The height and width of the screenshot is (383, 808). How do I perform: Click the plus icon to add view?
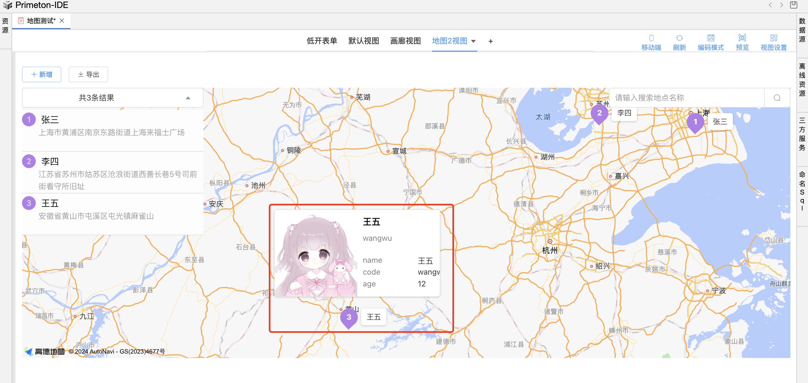click(491, 42)
